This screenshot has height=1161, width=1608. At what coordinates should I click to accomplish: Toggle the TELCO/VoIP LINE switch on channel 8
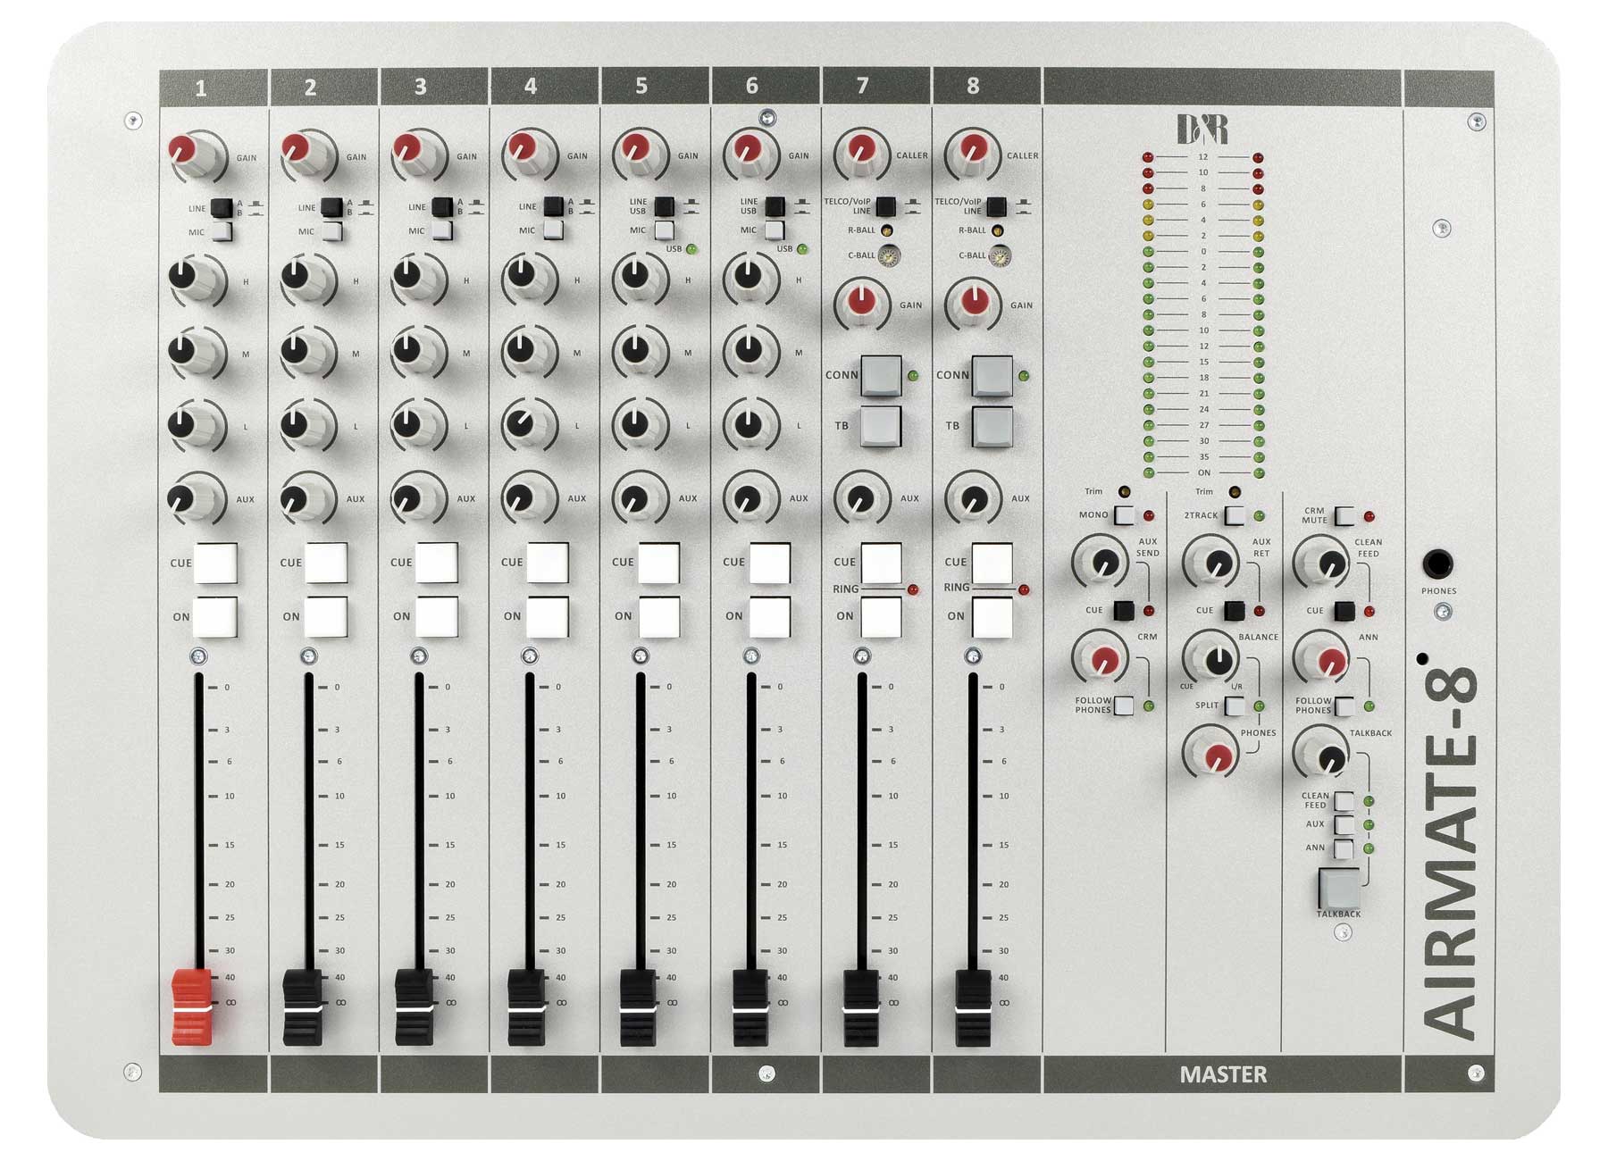pos(996,206)
